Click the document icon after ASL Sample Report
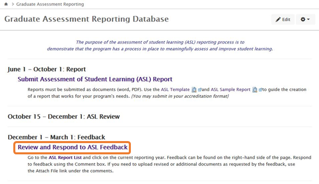 (255, 89)
